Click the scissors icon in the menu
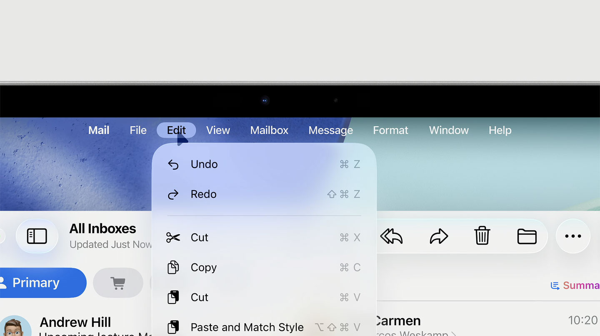 point(173,238)
